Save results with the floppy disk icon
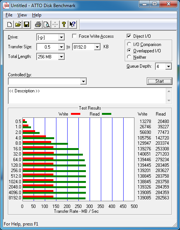This screenshot has width=180, height=230. point(27,24)
